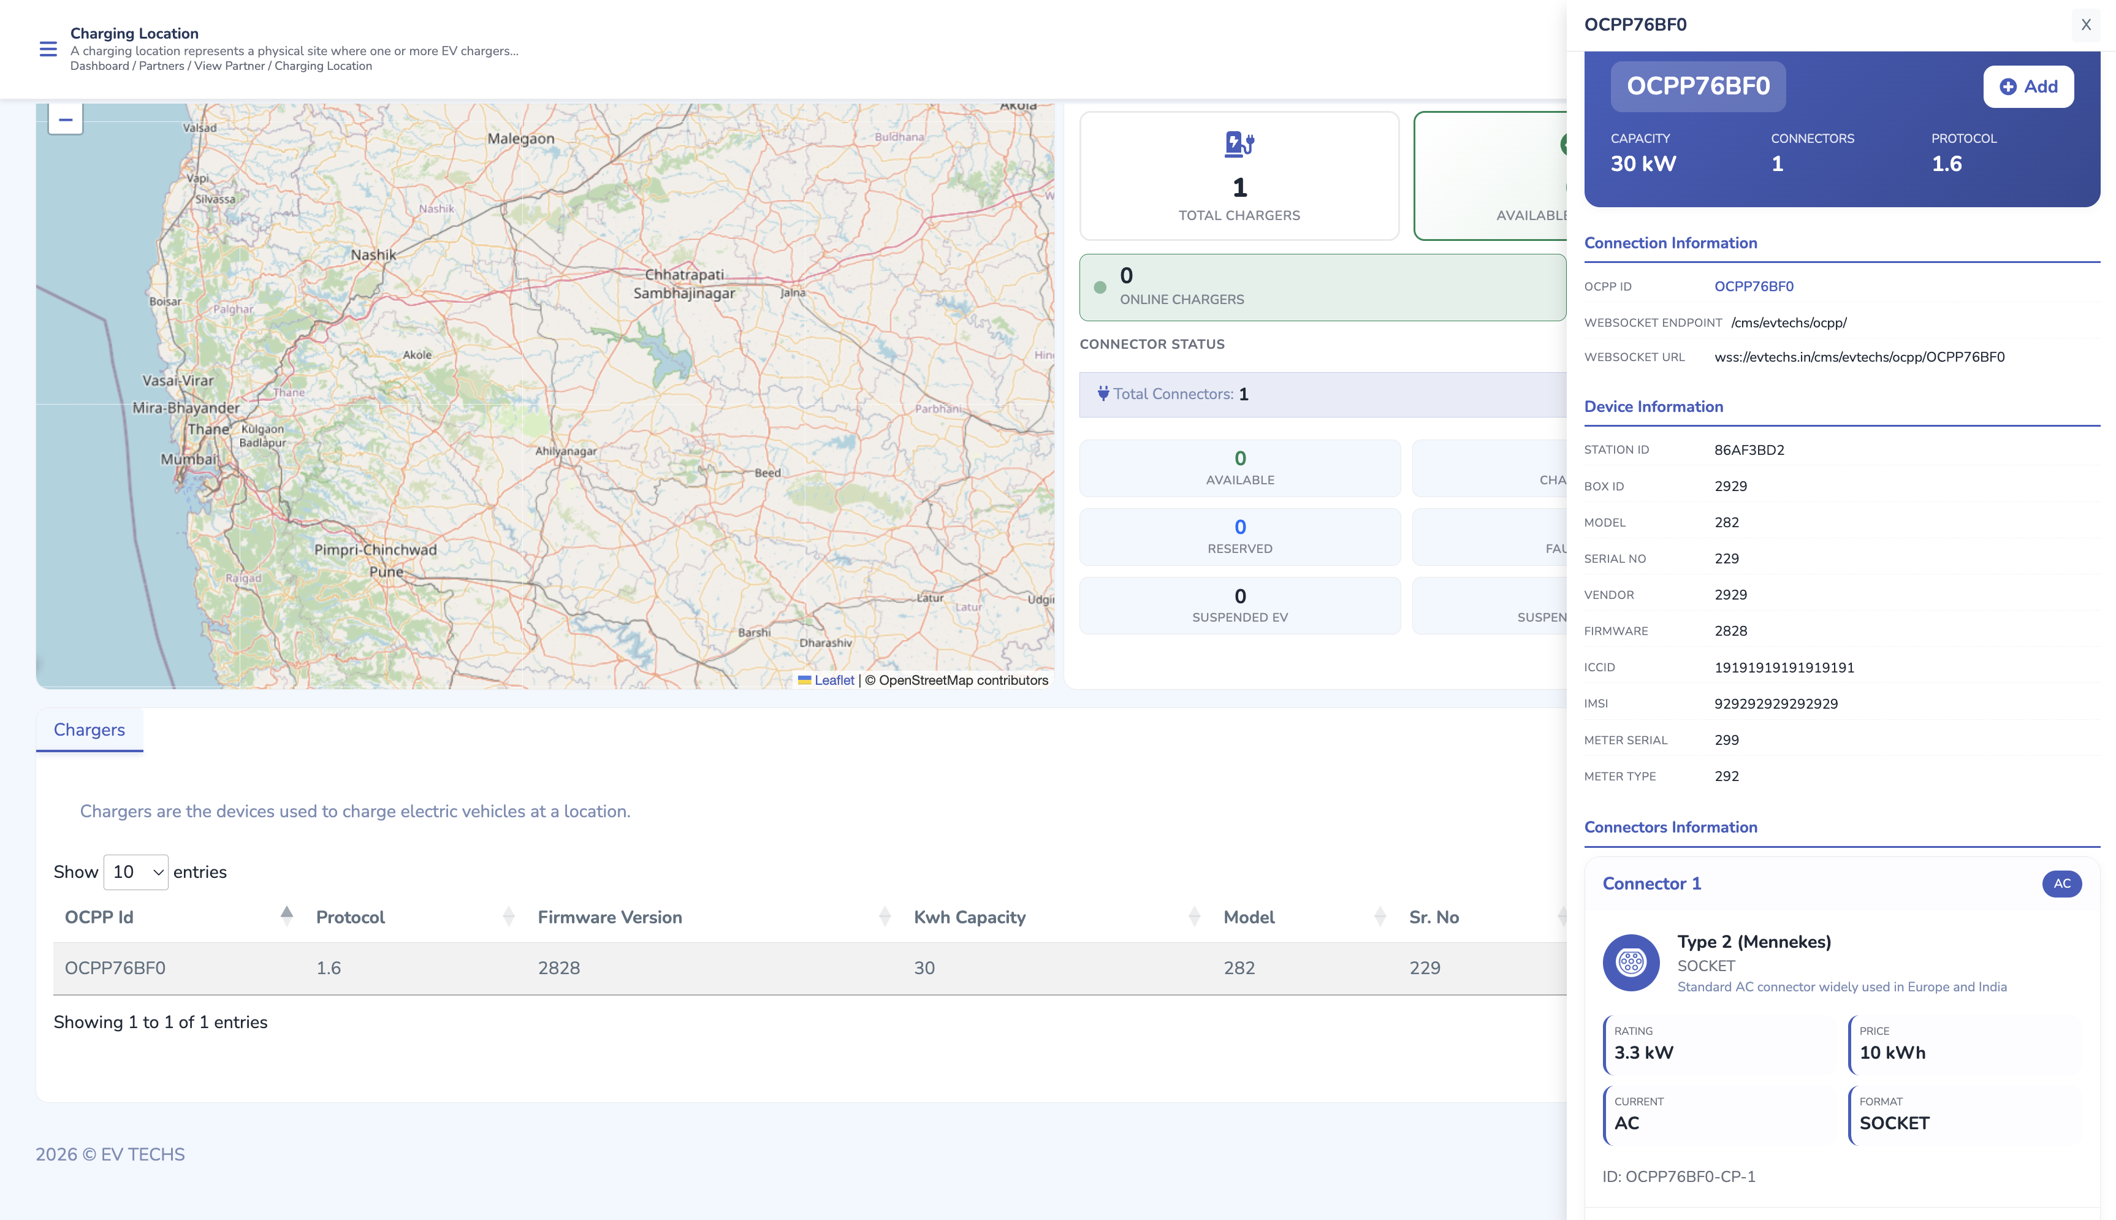Click the Add button in charger panel
Screen dimensions: 2116x1220
[2027, 86]
